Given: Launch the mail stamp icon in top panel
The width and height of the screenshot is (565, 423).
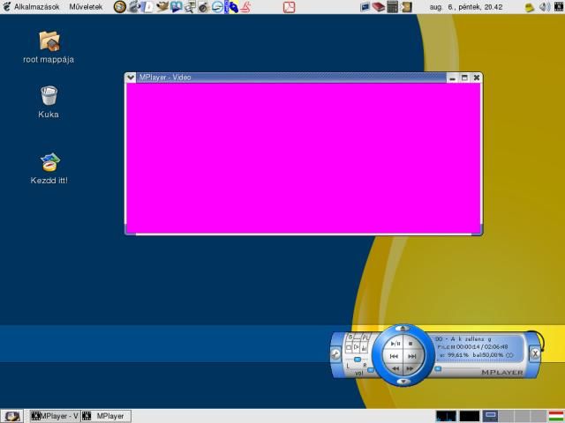Looking at the screenshot, I should click(x=134, y=7).
